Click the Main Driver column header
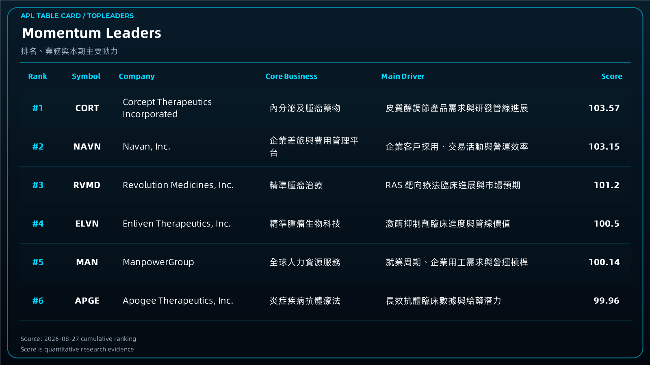Viewport: 650px width, 365px height. pyautogui.click(x=403, y=76)
